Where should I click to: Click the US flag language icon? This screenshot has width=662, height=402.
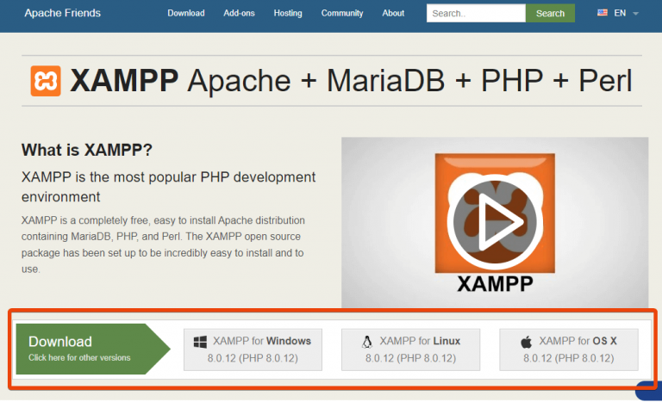tap(603, 13)
